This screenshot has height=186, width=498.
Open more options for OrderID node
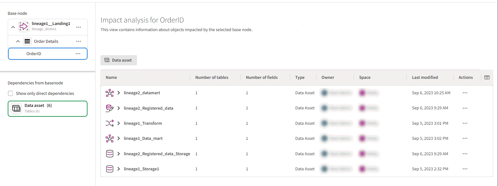tap(78, 54)
